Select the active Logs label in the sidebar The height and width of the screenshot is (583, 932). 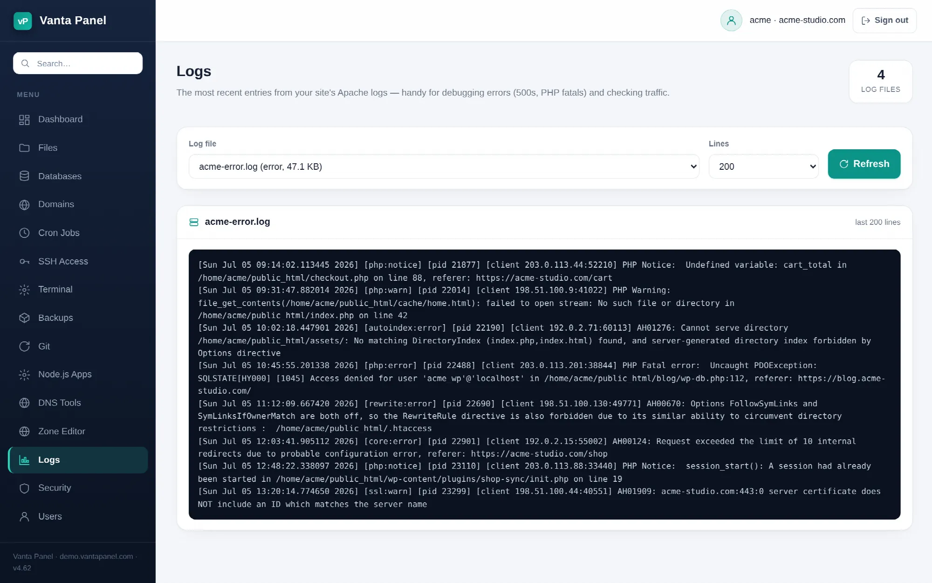[x=49, y=459]
